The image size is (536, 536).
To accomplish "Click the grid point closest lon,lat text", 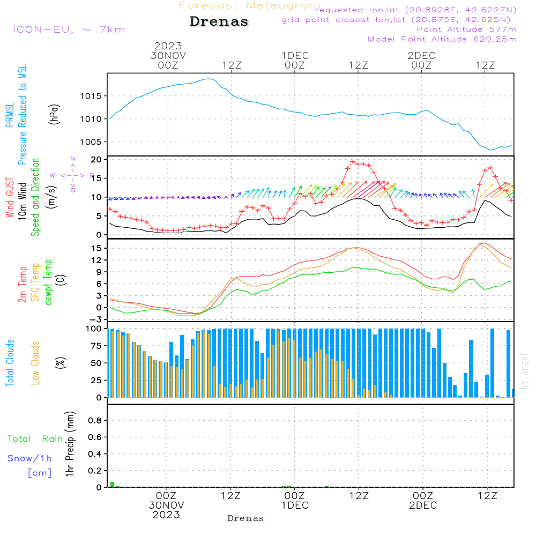I will point(396,20).
